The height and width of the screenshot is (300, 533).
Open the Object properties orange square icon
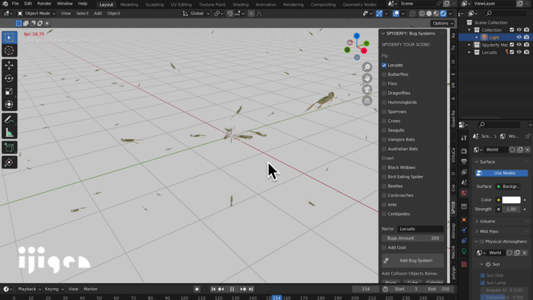[464, 220]
